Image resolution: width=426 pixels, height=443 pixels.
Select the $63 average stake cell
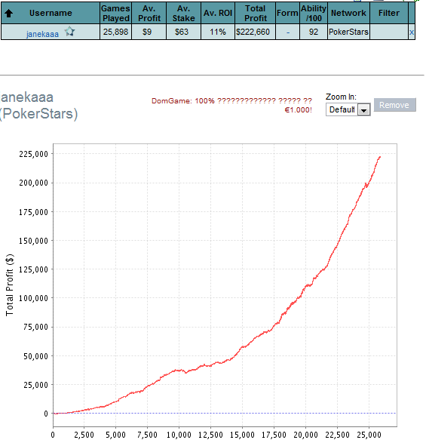(x=183, y=32)
